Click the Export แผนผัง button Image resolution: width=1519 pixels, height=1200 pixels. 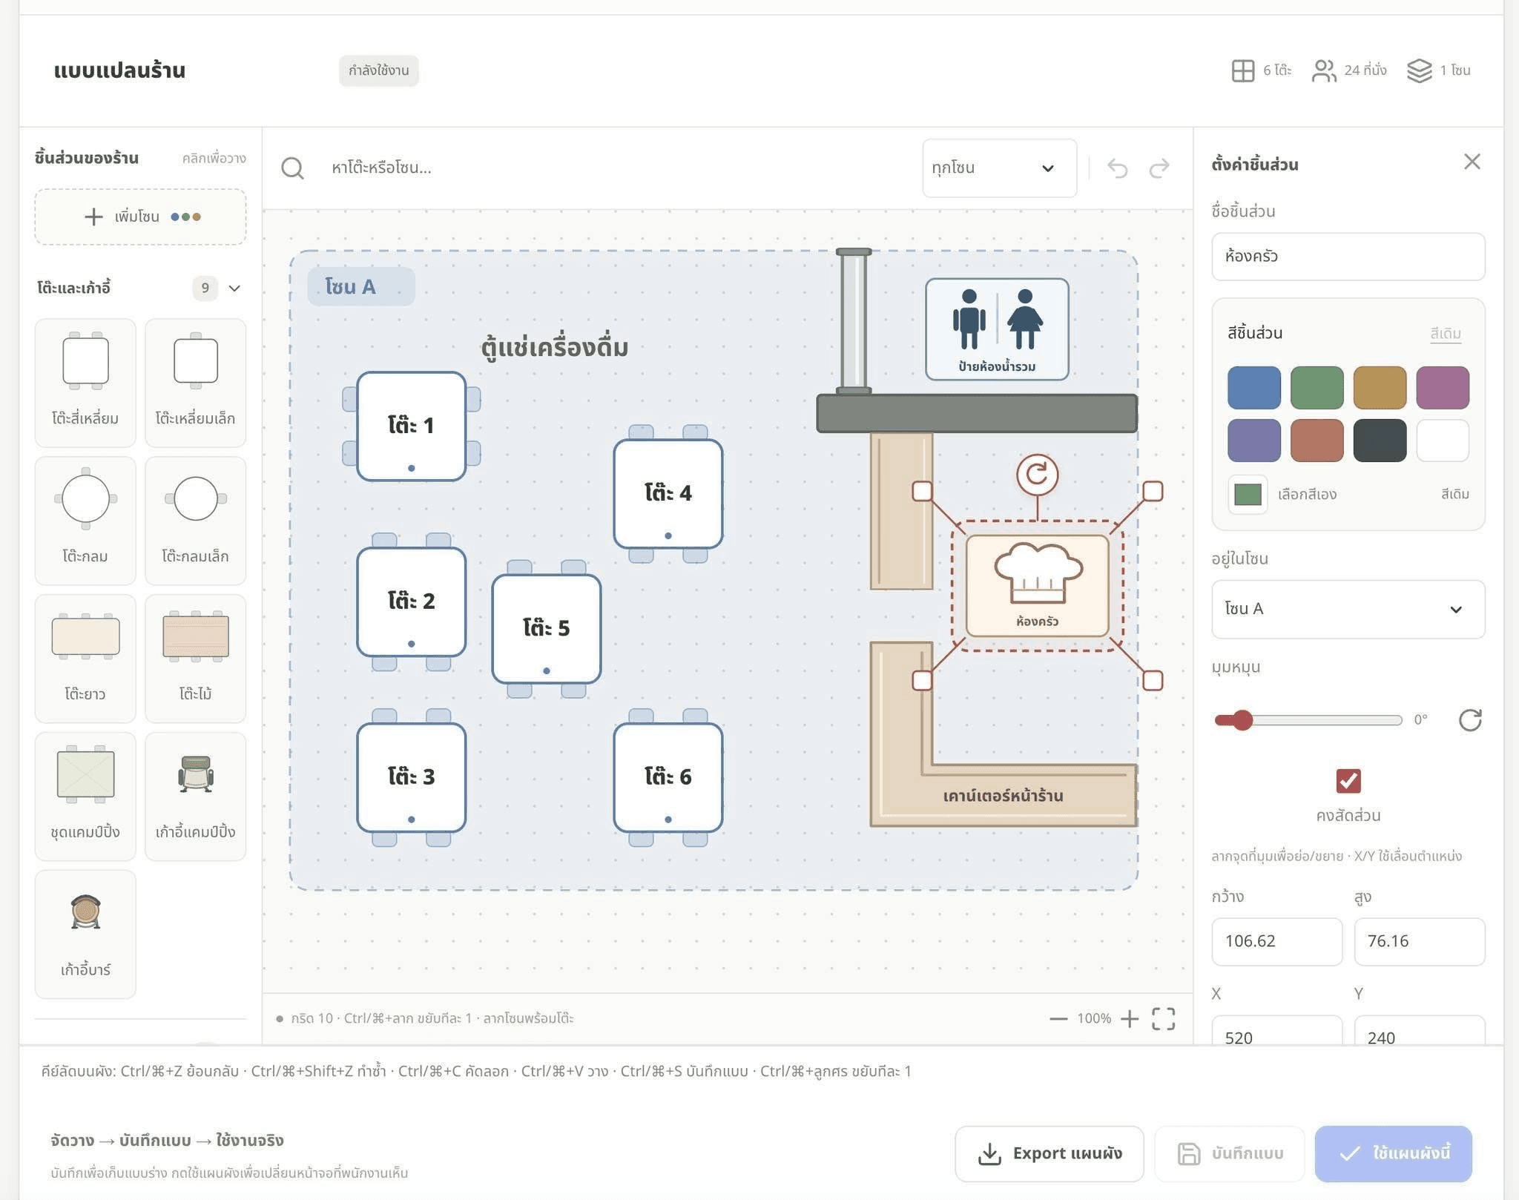click(x=1049, y=1153)
